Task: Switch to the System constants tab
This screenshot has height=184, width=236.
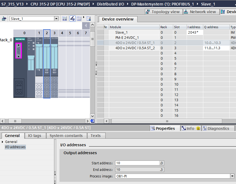Action: click(66, 136)
